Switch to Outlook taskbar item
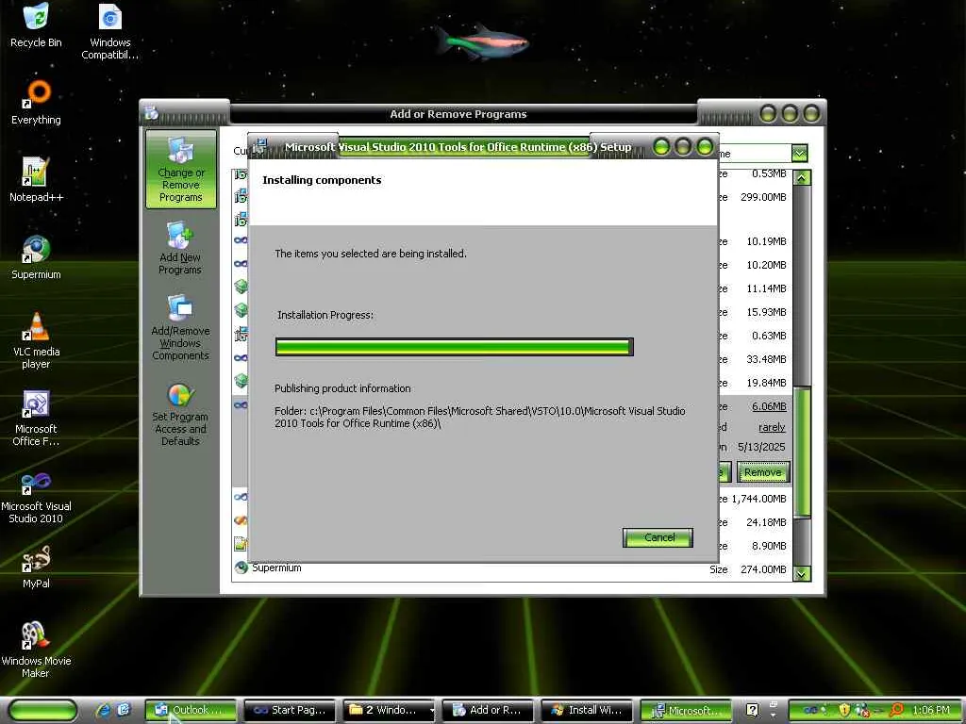This screenshot has height=724, width=966. [191, 710]
